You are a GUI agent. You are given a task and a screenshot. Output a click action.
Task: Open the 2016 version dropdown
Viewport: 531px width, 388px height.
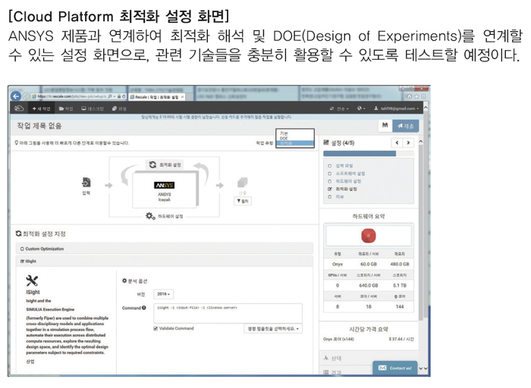(163, 294)
